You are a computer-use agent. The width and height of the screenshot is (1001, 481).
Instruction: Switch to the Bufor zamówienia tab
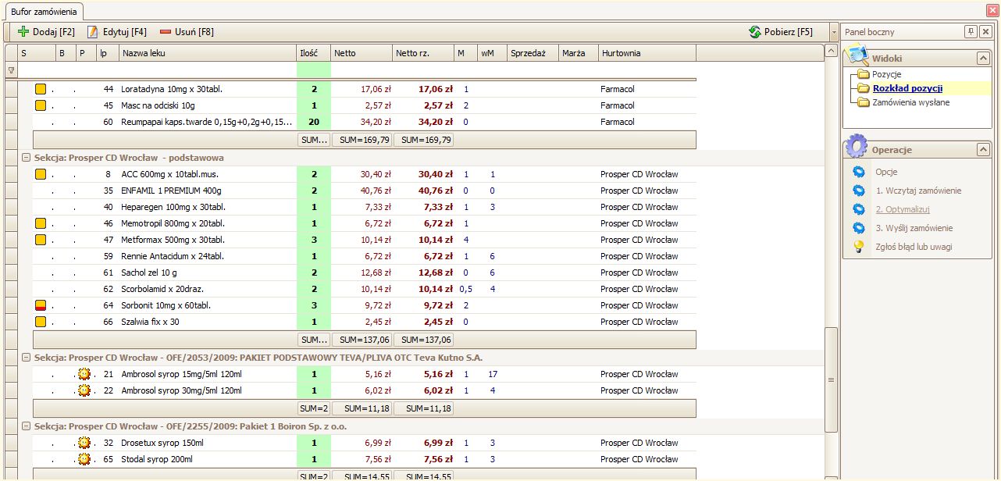coord(43,11)
